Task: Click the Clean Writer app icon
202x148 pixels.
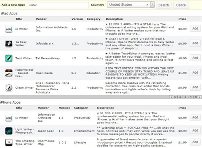Action: pos(9,88)
